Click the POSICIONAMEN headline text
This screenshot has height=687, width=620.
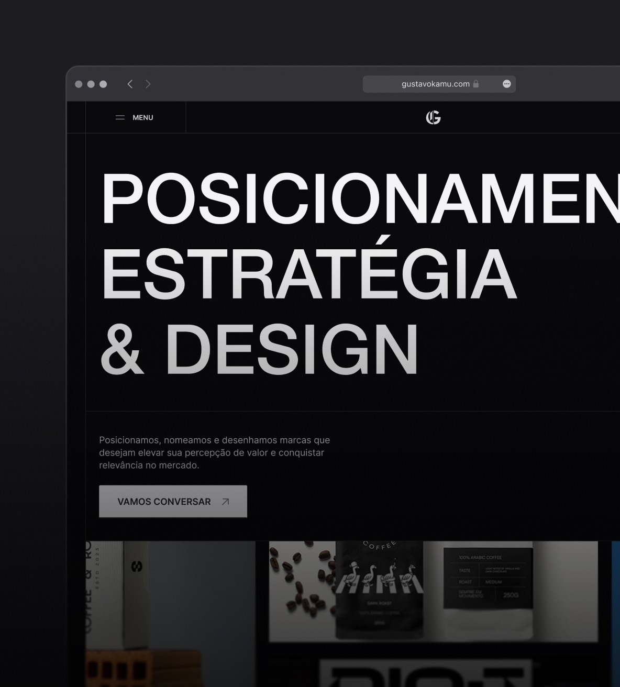(360, 199)
